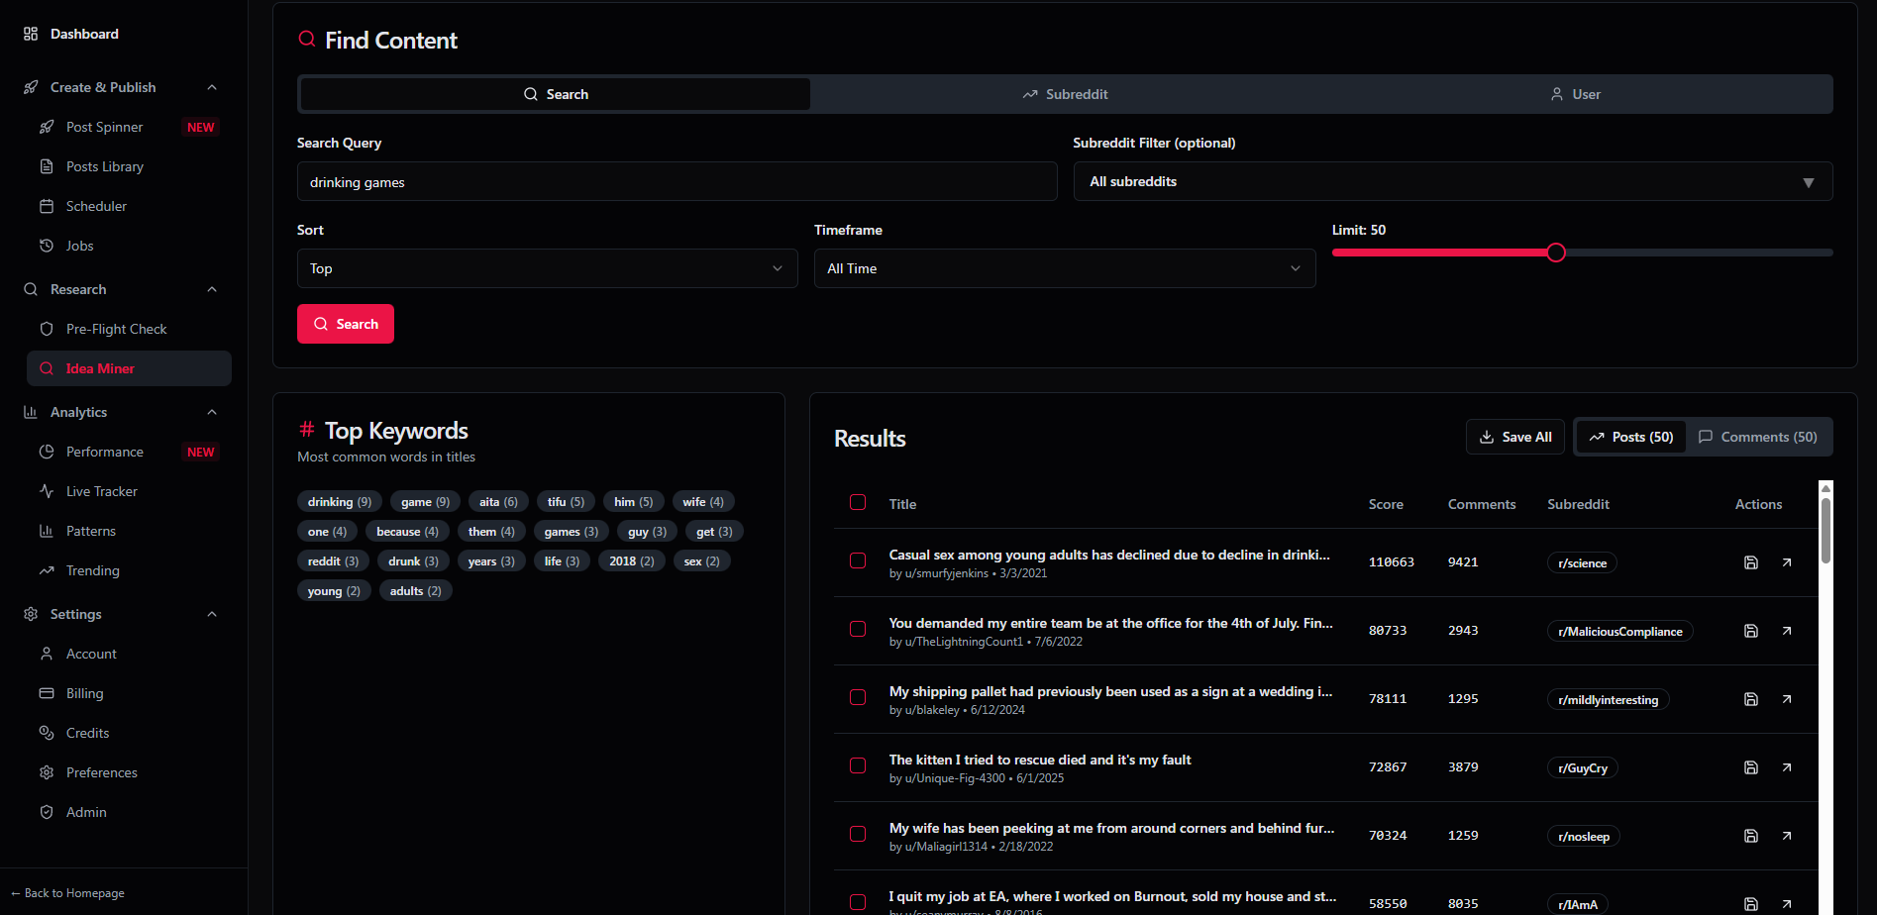The height and width of the screenshot is (915, 1877).
Task: Go Back to Homepage link
Action: click(67, 893)
